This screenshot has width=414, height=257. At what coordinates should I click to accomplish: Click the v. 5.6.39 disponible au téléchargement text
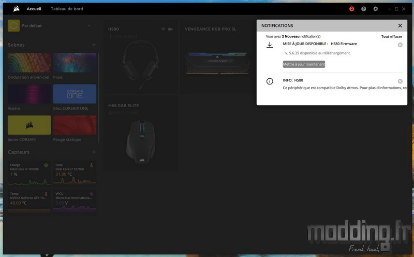[318, 53]
